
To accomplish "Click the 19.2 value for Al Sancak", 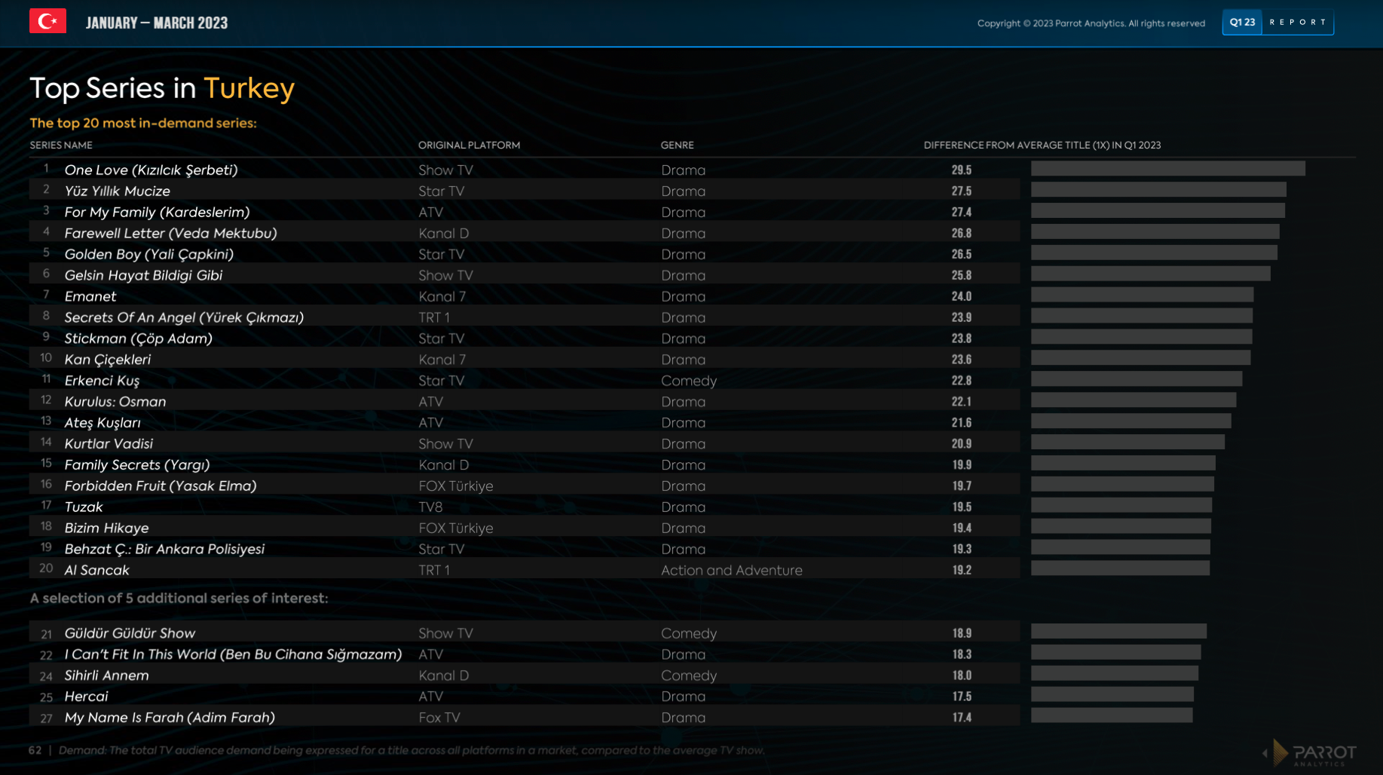I will coord(962,571).
